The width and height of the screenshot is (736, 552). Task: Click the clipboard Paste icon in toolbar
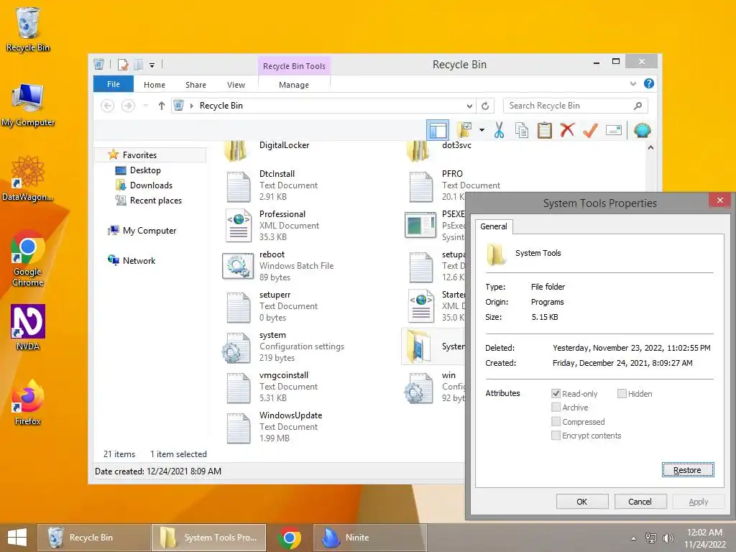[544, 130]
